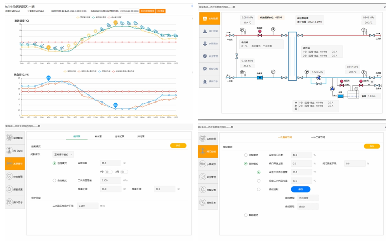This screenshot has height=244, width=391.
Task: Toggle the 2号 pump switch
Action: pos(124,172)
